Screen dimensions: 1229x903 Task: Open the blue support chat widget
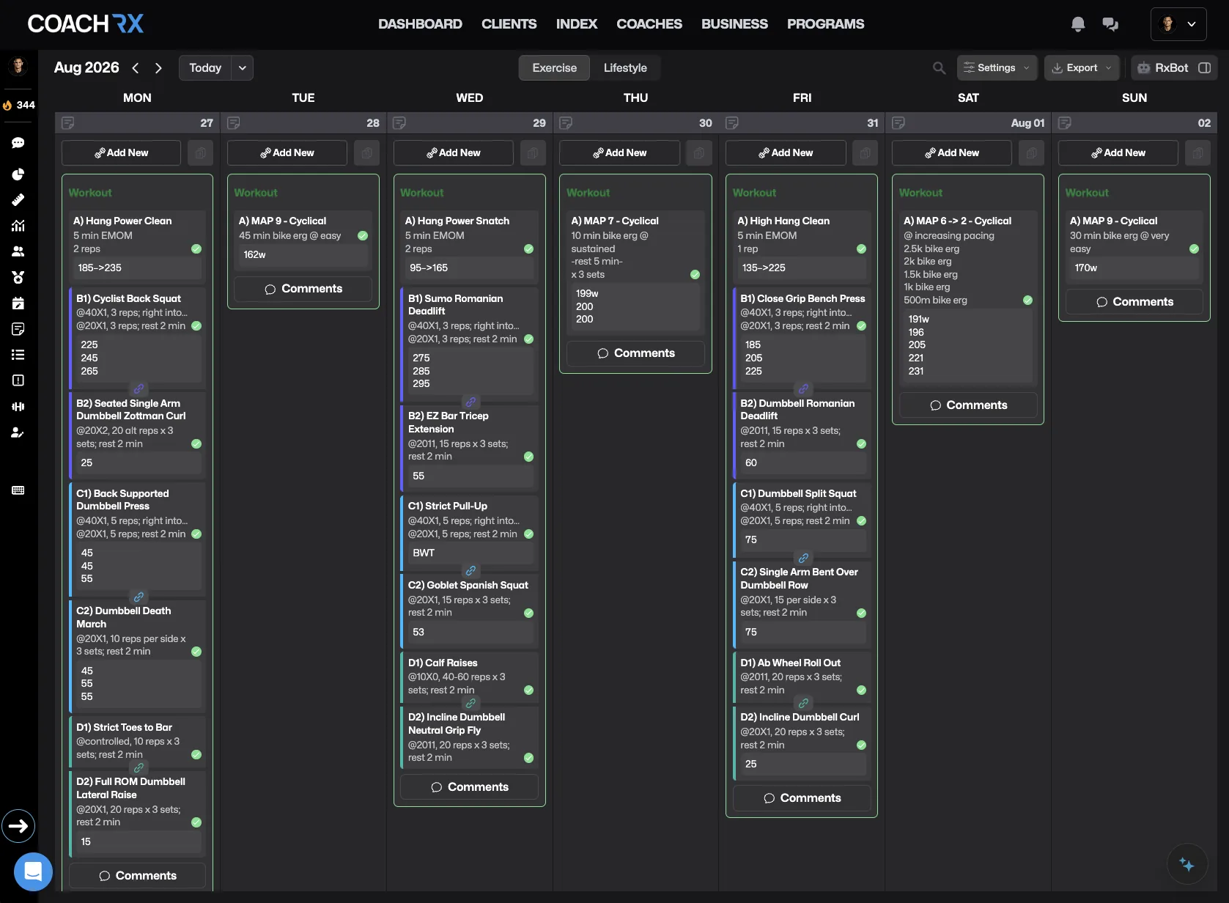click(x=33, y=871)
